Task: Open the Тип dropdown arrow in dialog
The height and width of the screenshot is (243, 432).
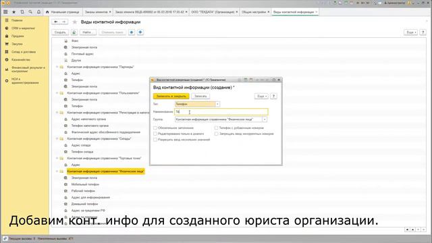Action: [x=217, y=104]
